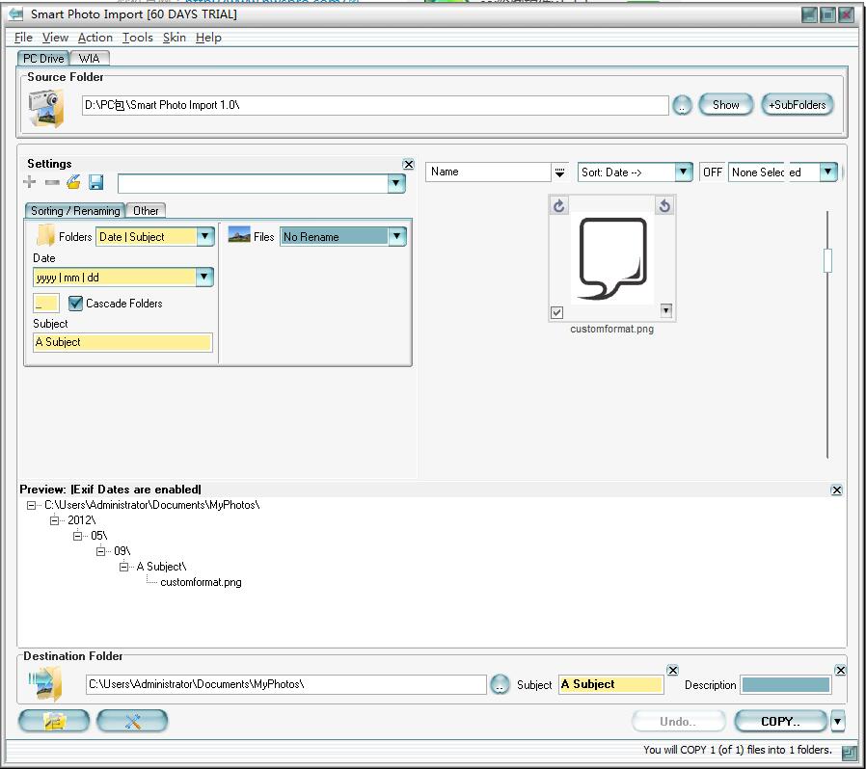Click the Undo.. button
The height and width of the screenshot is (769, 866).
tap(678, 721)
